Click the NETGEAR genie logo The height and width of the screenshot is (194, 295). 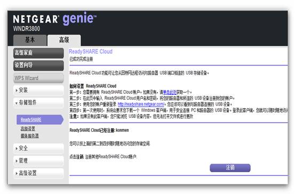(54, 19)
